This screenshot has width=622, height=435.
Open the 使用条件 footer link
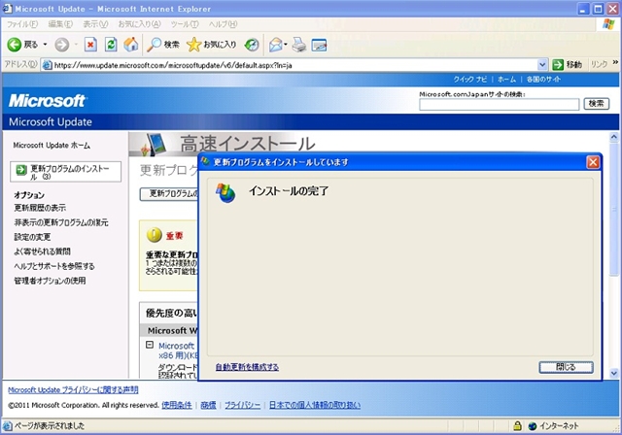(x=177, y=405)
